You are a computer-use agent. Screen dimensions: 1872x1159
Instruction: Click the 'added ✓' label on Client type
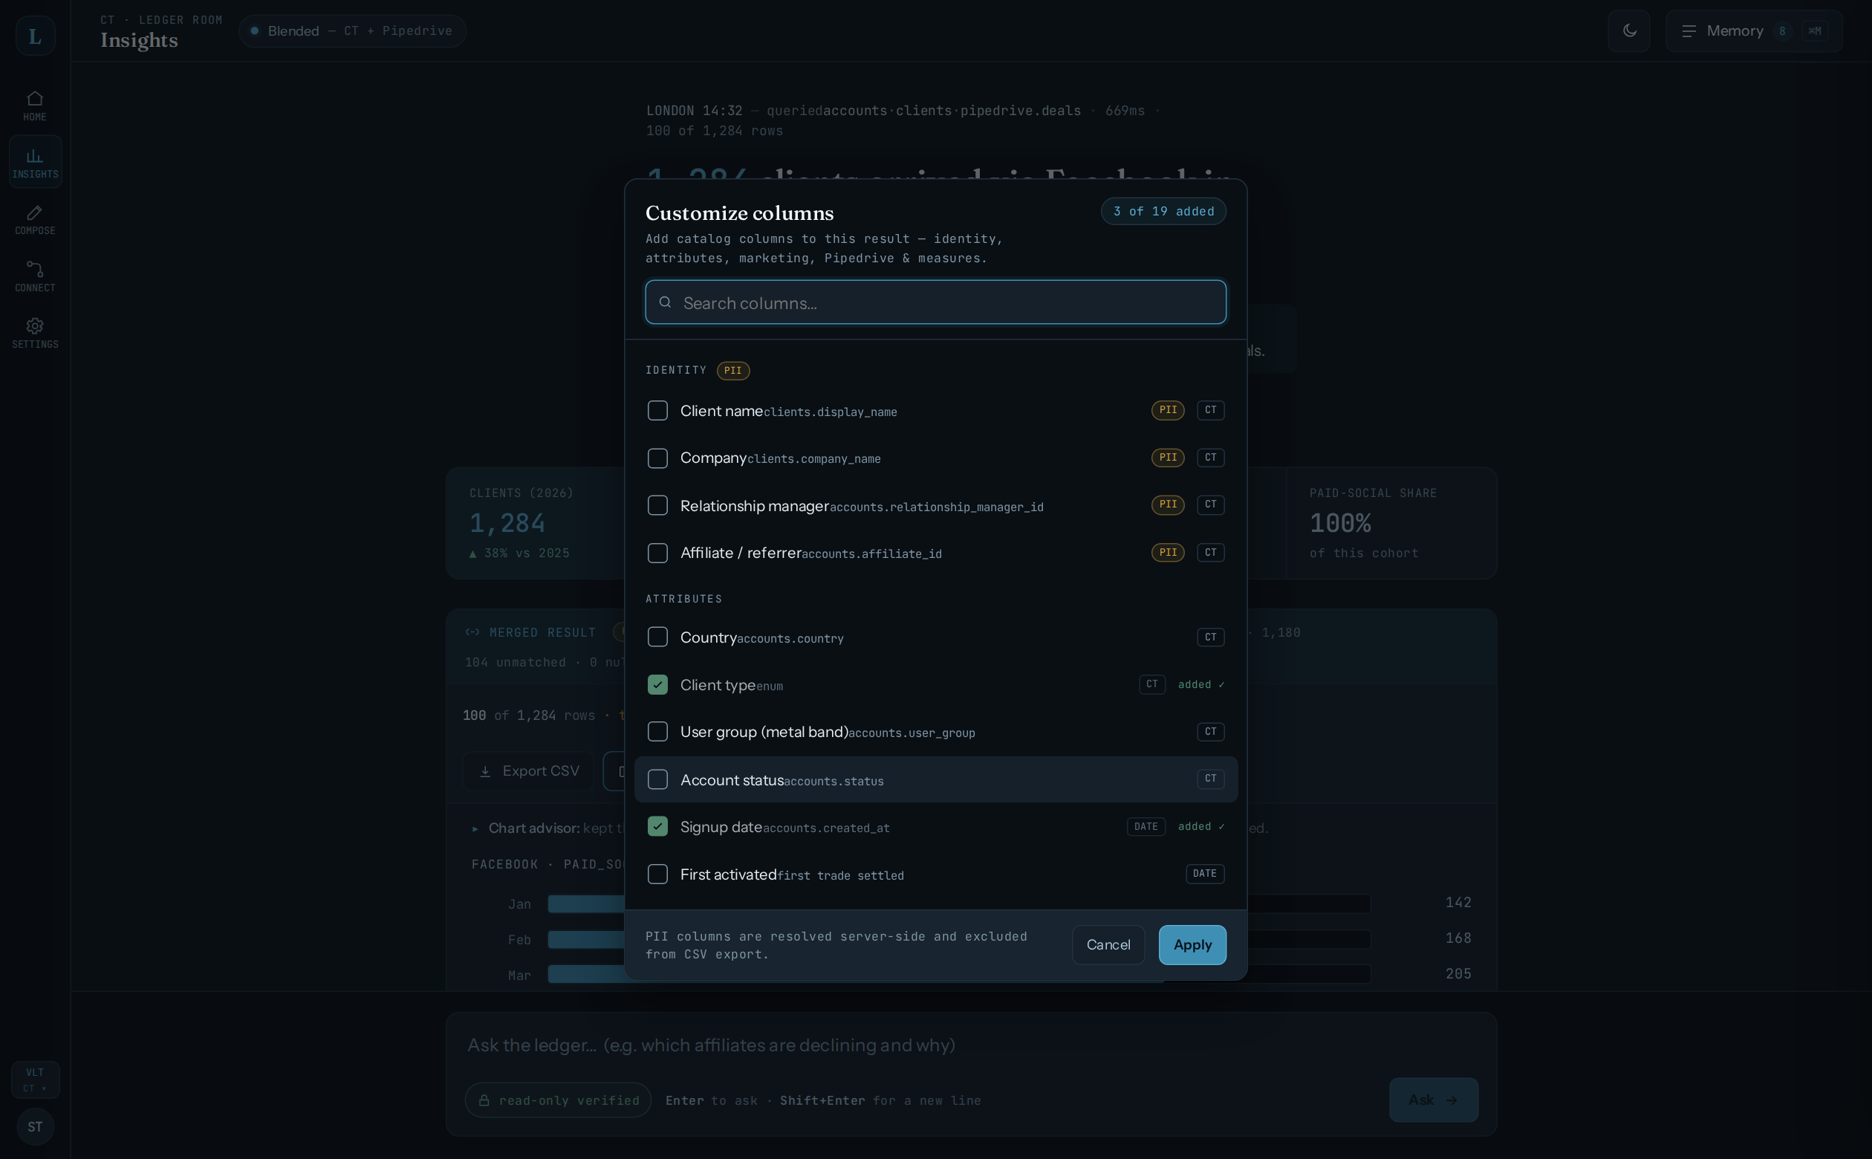coord(1200,684)
